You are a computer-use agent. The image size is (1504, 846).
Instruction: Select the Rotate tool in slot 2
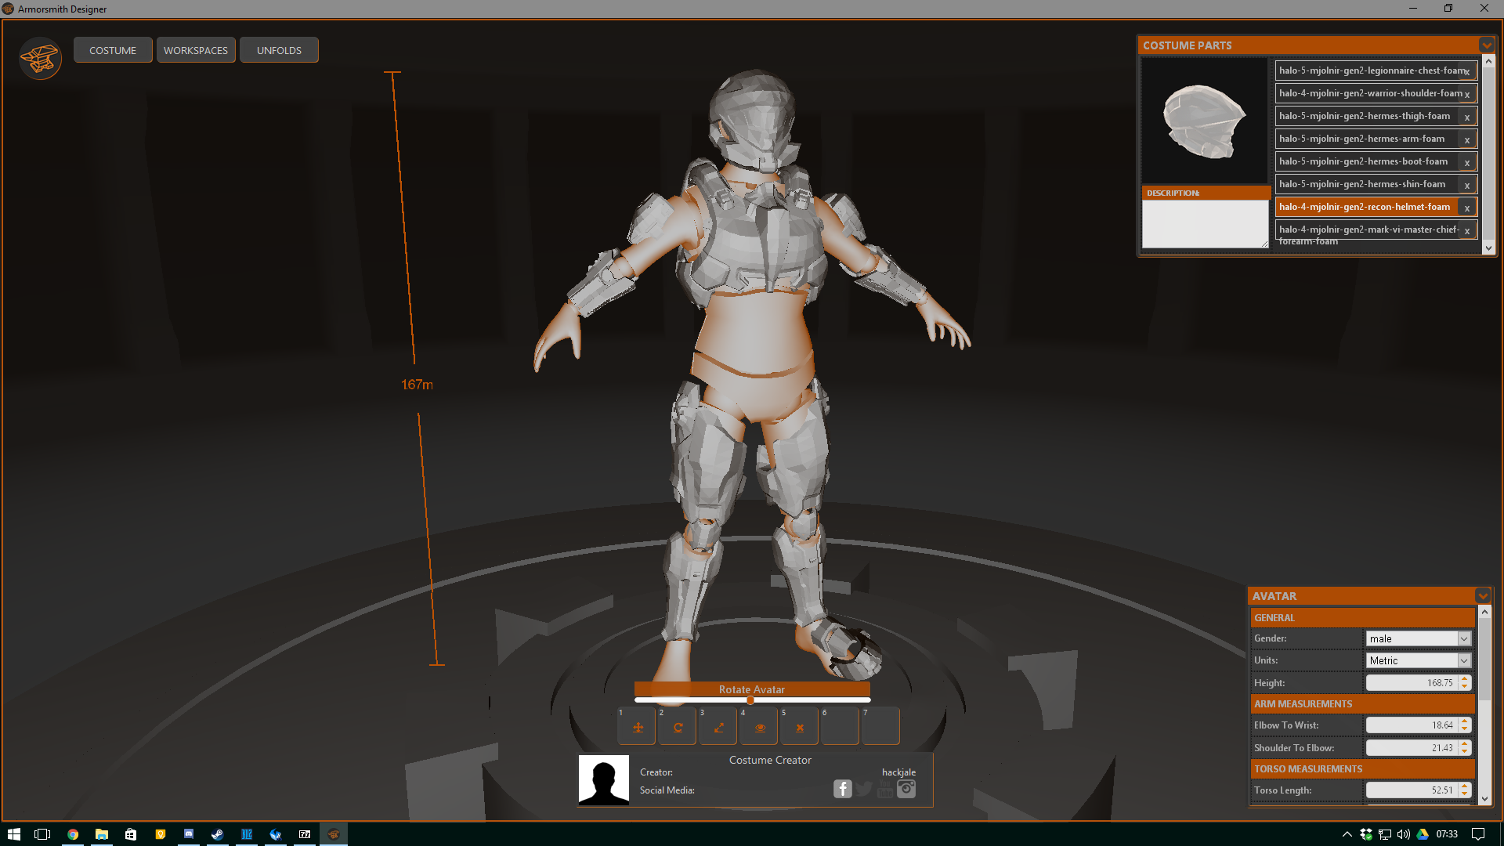pos(678,727)
